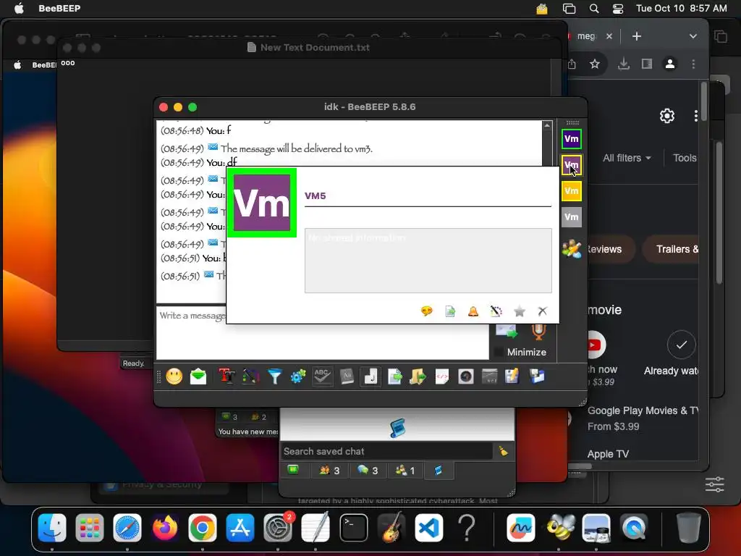Click the Tools button in Chrome
The height and width of the screenshot is (556, 741).
pos(685,158)
